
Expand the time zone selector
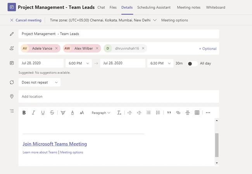click(x=155, y=20)
